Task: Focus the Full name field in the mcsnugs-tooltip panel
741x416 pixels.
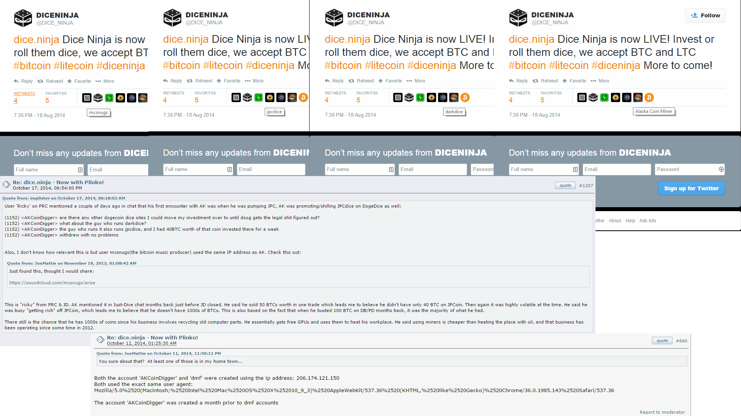Action: [x=49, y=170]
